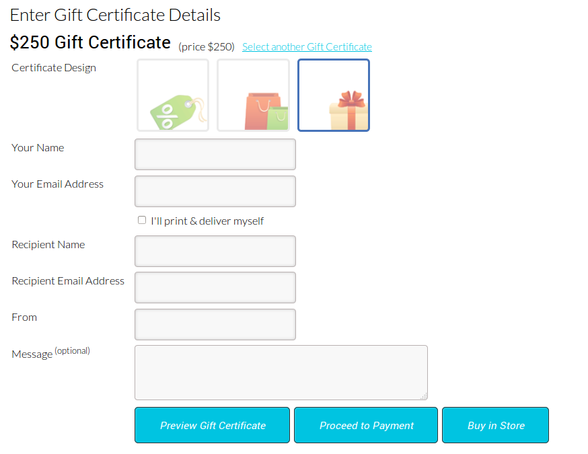This screenshot has width=588, height=454.
Task: Click the From input field
Action: 215,324
